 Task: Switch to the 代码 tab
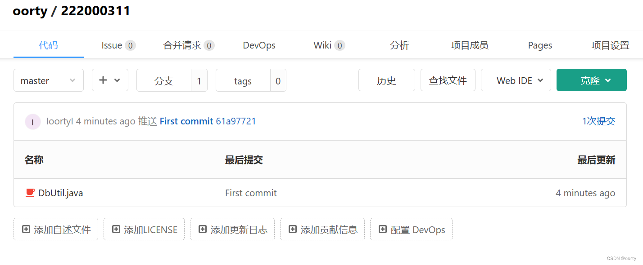point(49,45)
